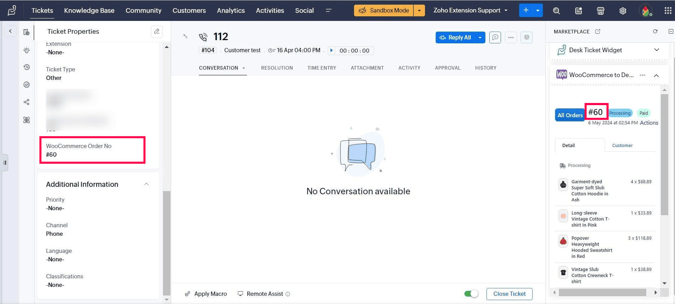Switch to the Resolution tab
The height and width of the screenshot is (304, 675).
(277, 68)
